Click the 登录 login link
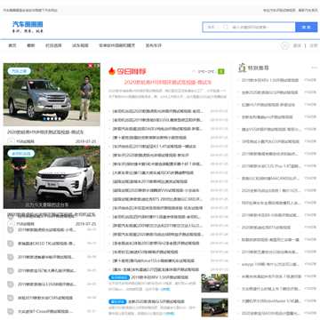320x320 pixels. (297, 45)
